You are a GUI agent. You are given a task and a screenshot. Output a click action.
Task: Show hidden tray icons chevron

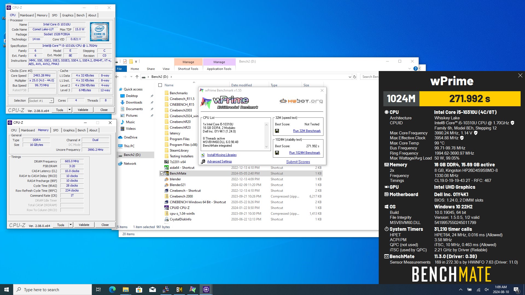pyautogui.click(x=461, y=290)
